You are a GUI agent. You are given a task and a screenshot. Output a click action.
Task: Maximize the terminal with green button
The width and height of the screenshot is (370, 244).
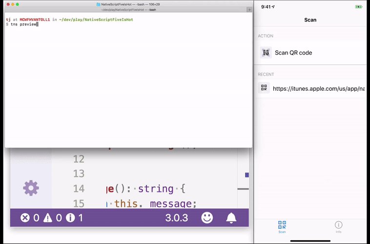[18, 4]
